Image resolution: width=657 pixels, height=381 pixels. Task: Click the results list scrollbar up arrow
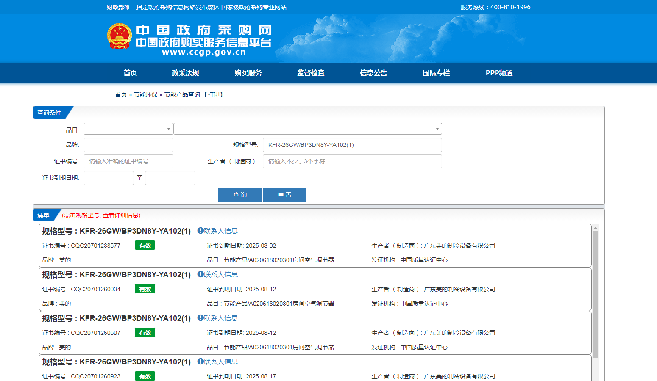(595, 228)
